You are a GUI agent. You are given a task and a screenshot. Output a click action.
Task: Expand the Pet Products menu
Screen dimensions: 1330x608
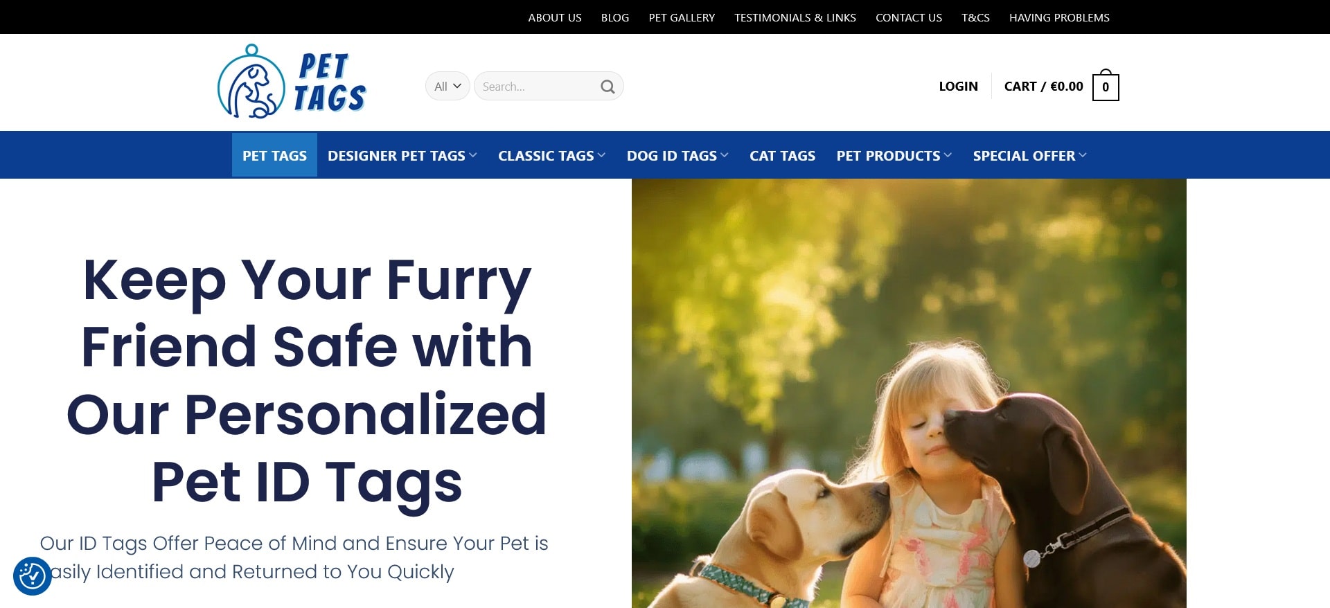tap(894, 156)
